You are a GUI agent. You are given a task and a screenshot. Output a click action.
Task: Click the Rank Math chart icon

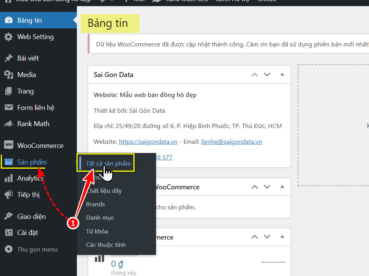coord(9,124)
